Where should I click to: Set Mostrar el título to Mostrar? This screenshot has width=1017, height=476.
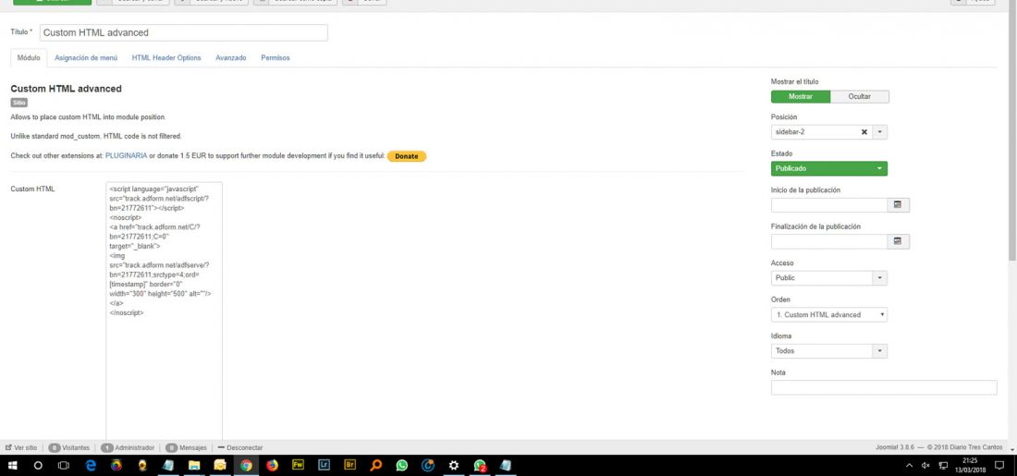tap(801, 97)
